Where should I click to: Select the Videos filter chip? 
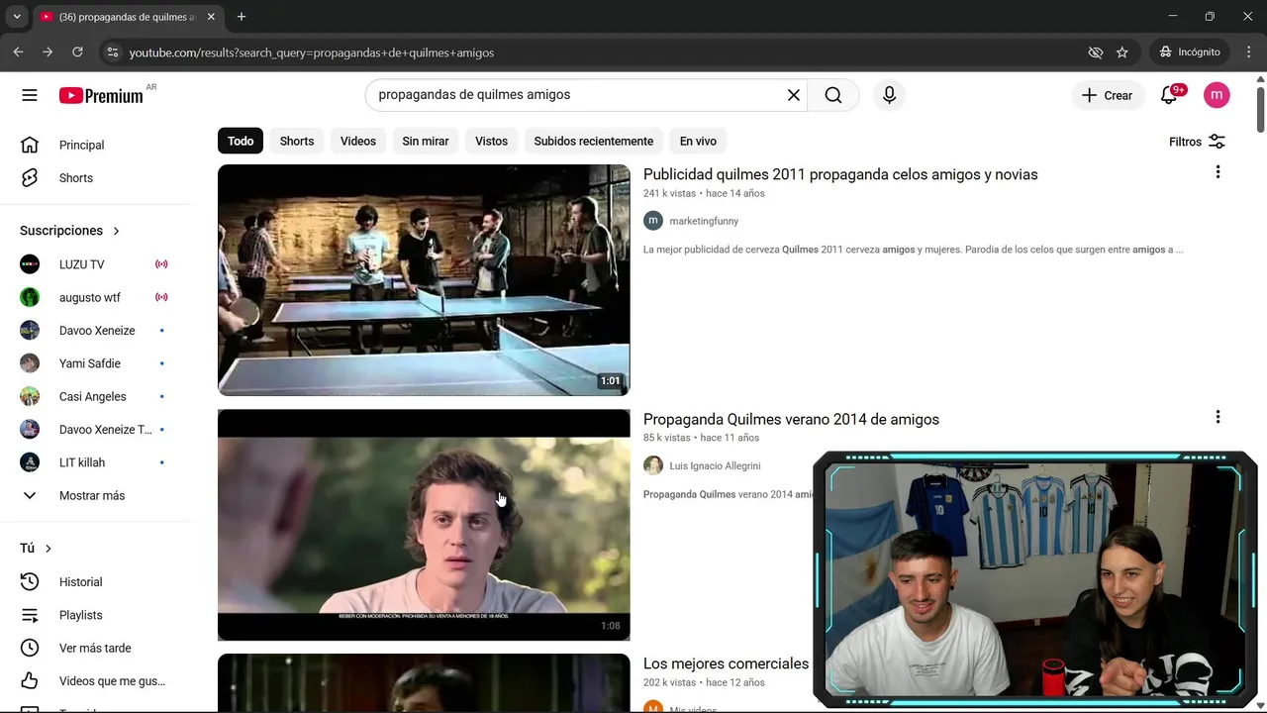pyautogui.click(x=358, y=141)
